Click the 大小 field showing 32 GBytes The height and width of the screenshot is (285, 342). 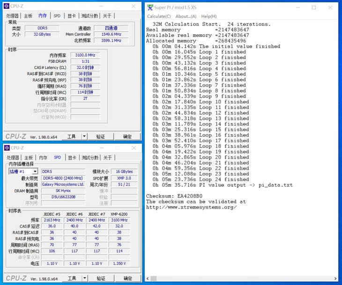pyautogui.click(x=42, y=34)
